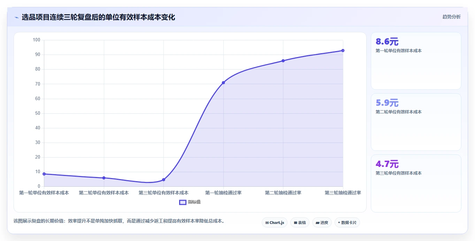Image resolution: width=475 pixels, height=241 pixels.
Task: Click the data point for 第一轮抽检通过率
Action: click(x=223, y=82)
